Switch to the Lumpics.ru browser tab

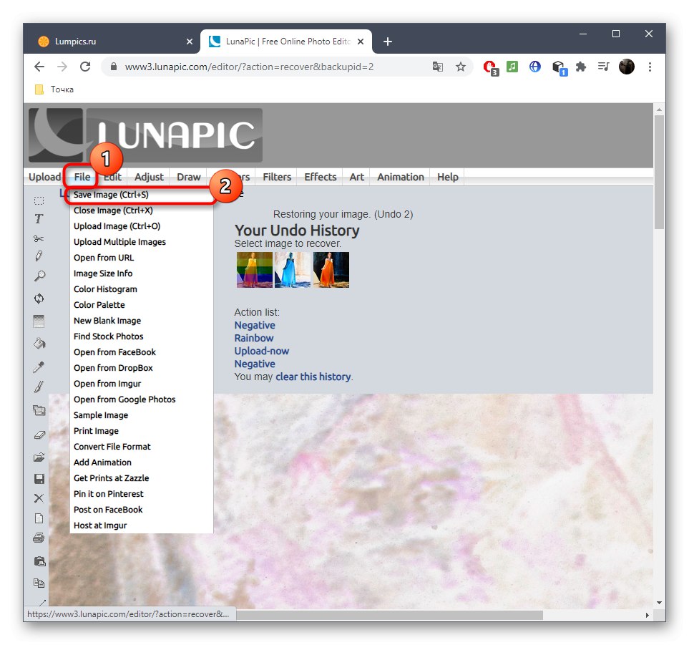coord(114,42)
